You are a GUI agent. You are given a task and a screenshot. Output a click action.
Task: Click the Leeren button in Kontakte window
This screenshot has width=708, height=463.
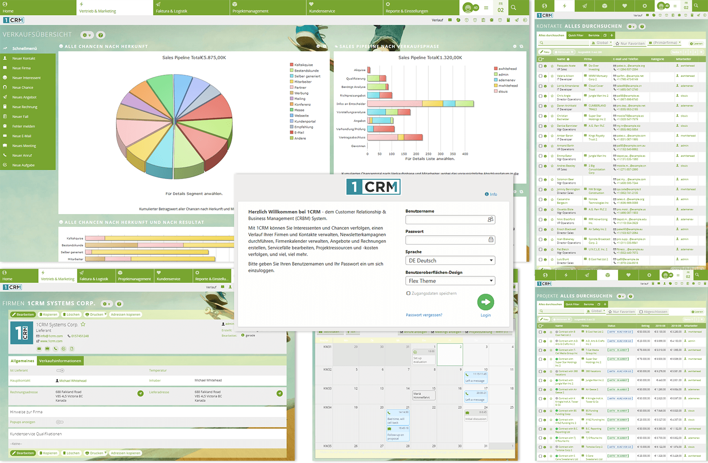(696, 43)
